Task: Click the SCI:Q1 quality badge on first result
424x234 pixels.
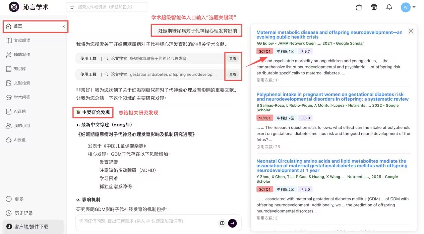Action: [x=264, y=51]
